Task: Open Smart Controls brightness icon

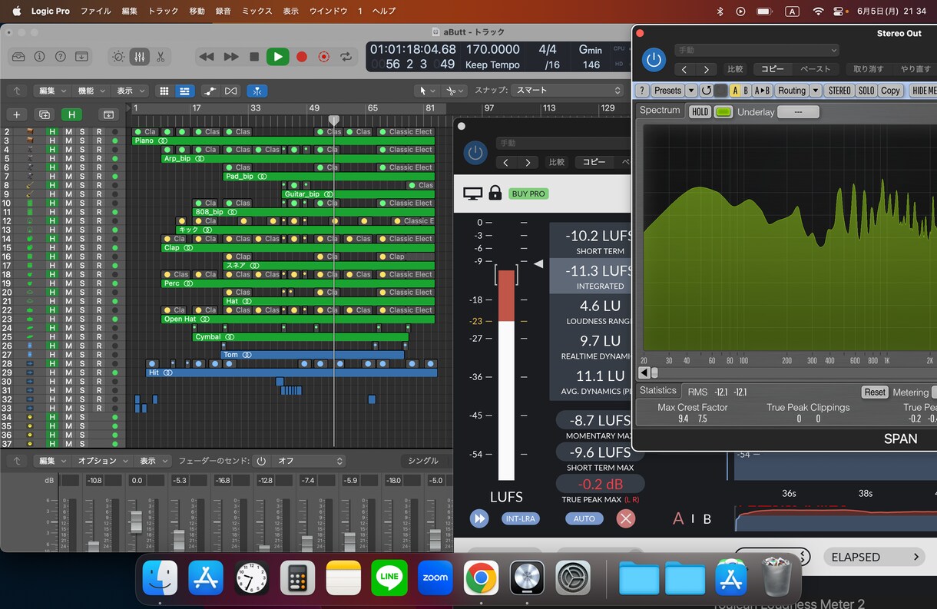Action: click(118, 57)
